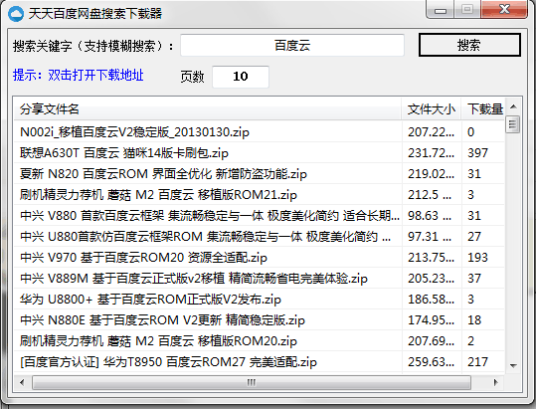Viewport: 536px width, 409px height.
Task: Click the vertical scrollbar thumb
Action: (512, 124)
